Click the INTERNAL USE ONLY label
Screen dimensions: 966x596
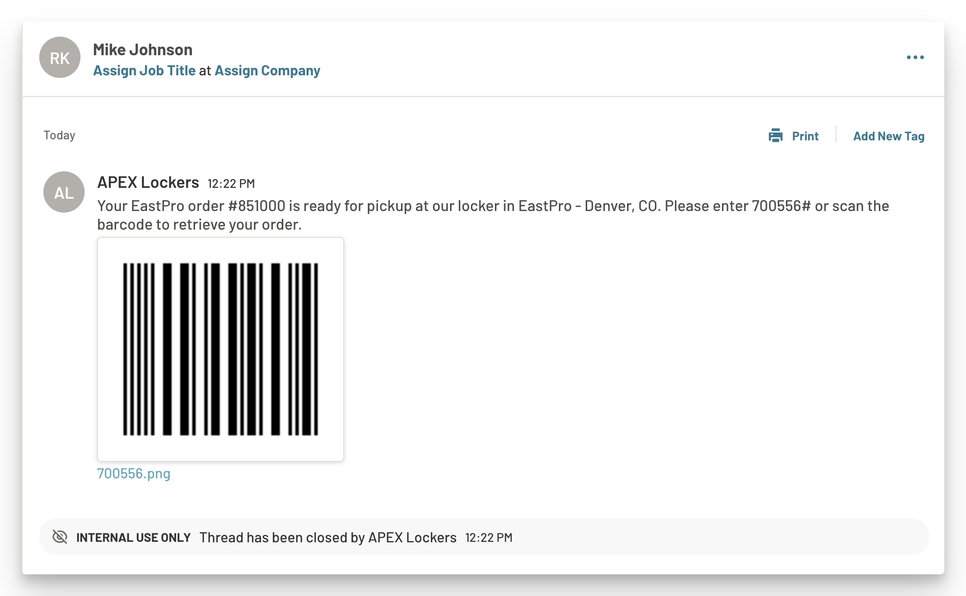(x=133, y=537)
